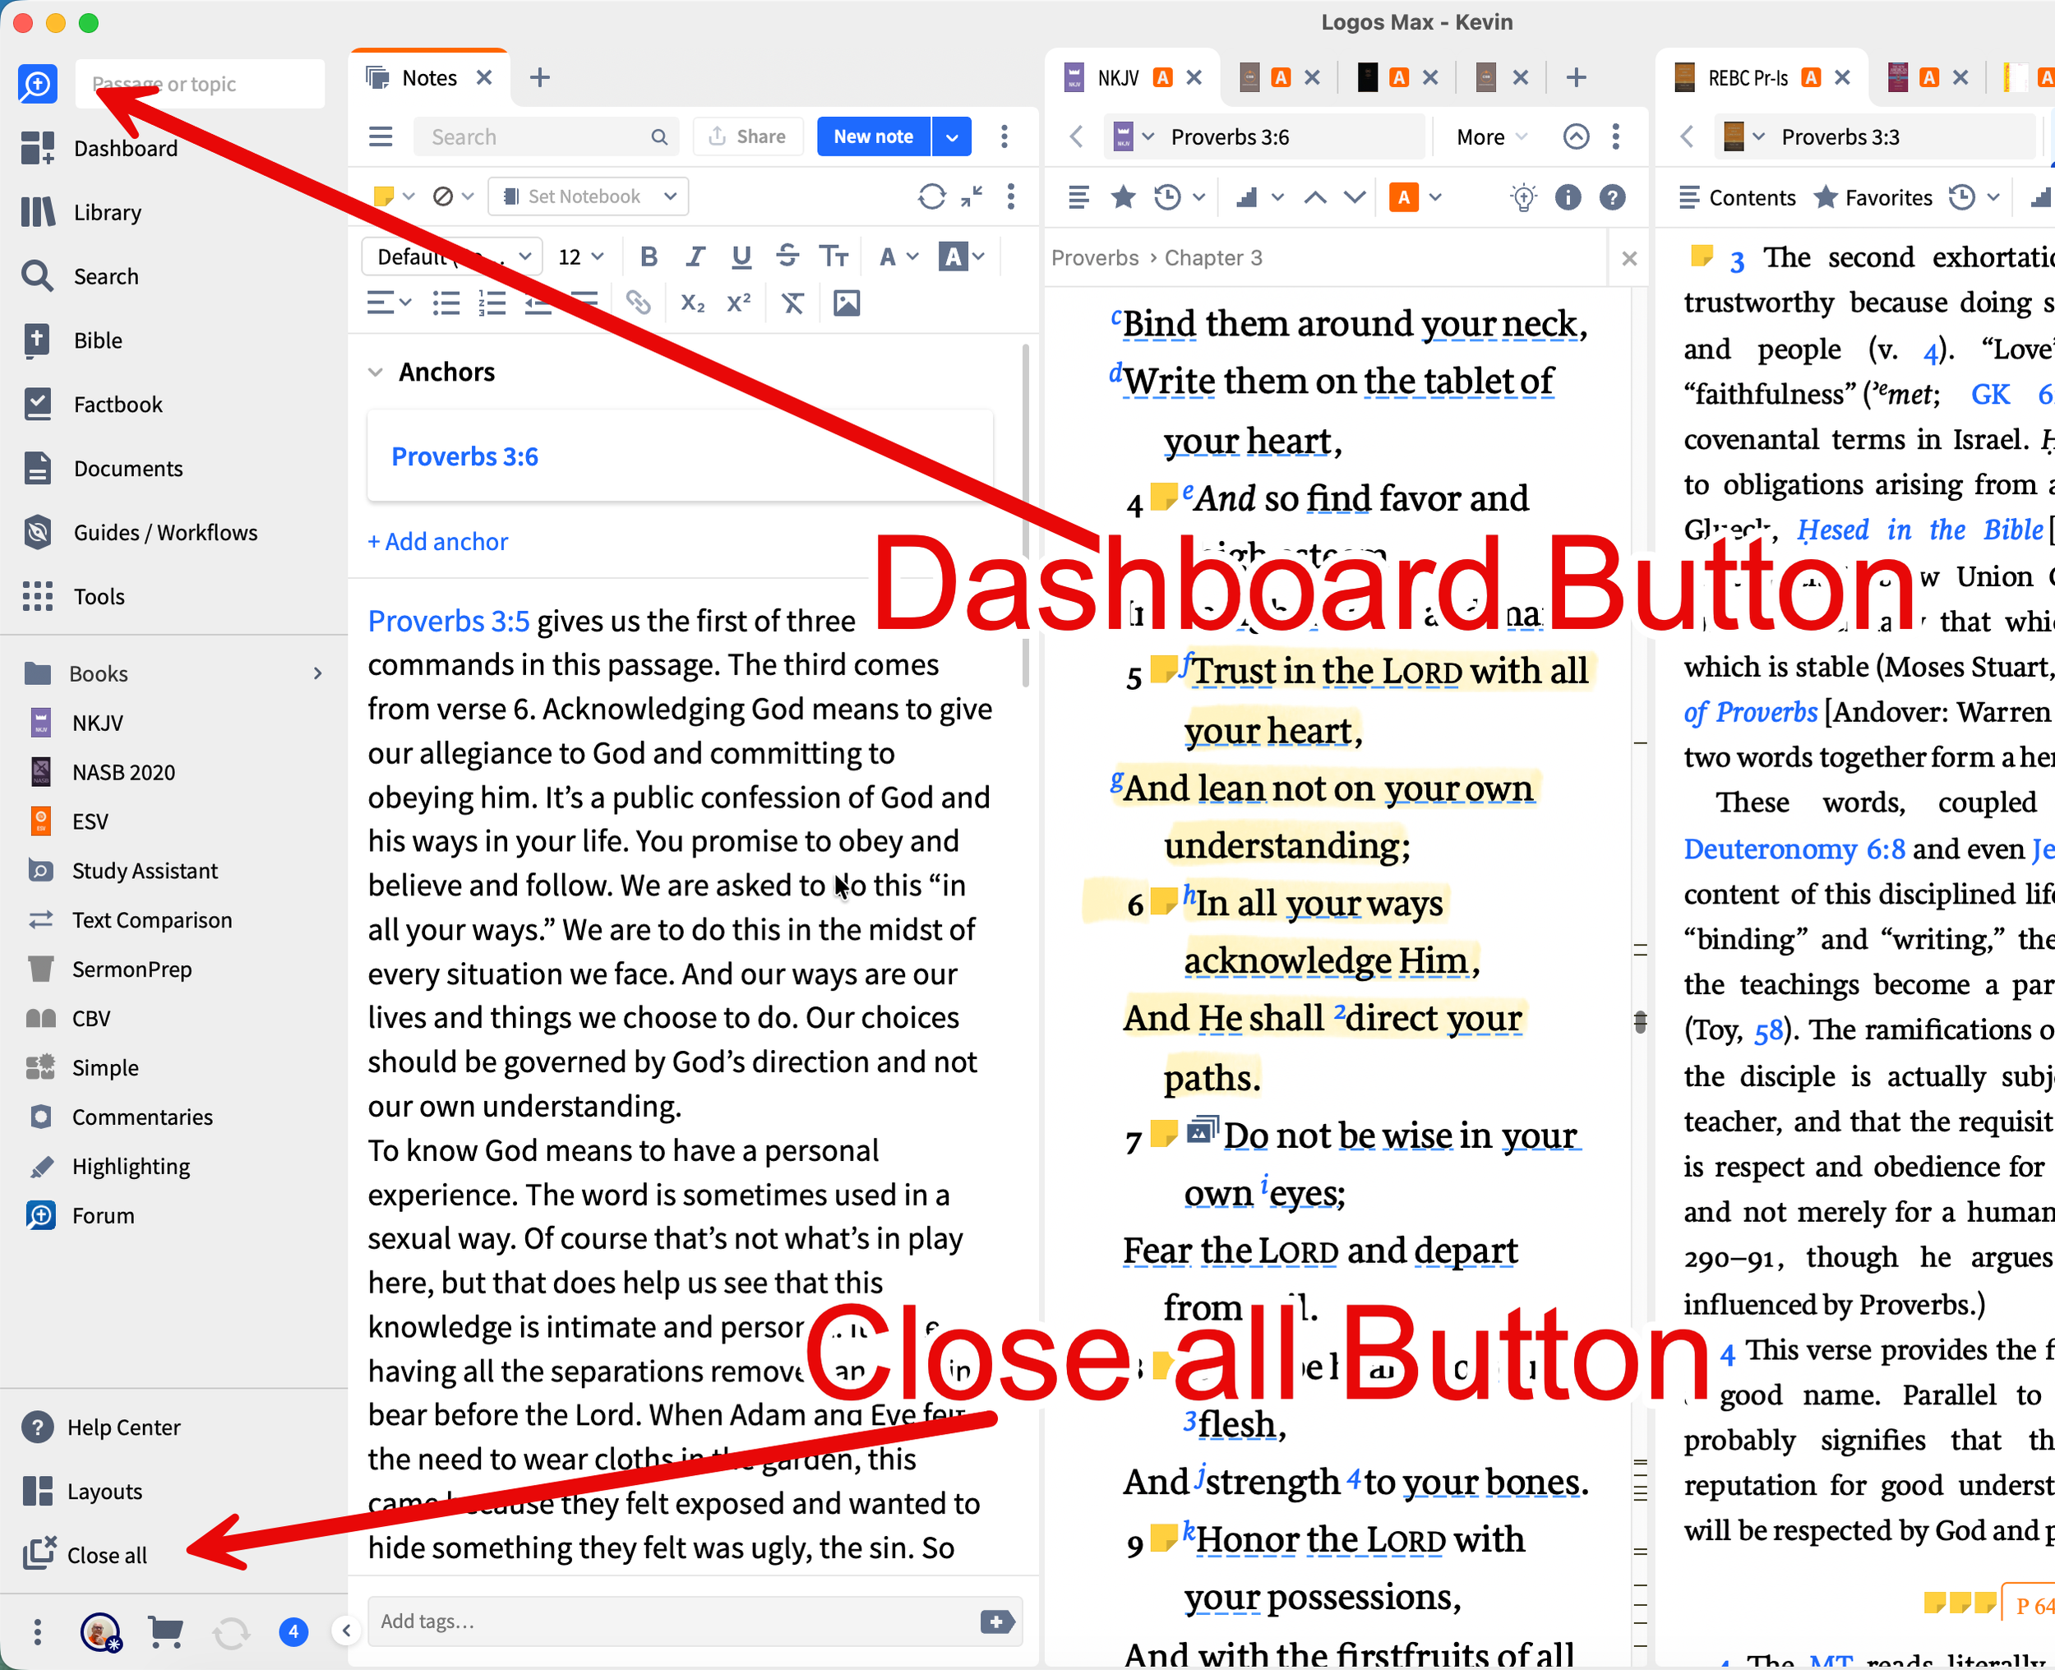Open the Factbook from the sidebar
Viewport: 2055px width, 1670px height.
pyautogui.click(x=118, y=404)
